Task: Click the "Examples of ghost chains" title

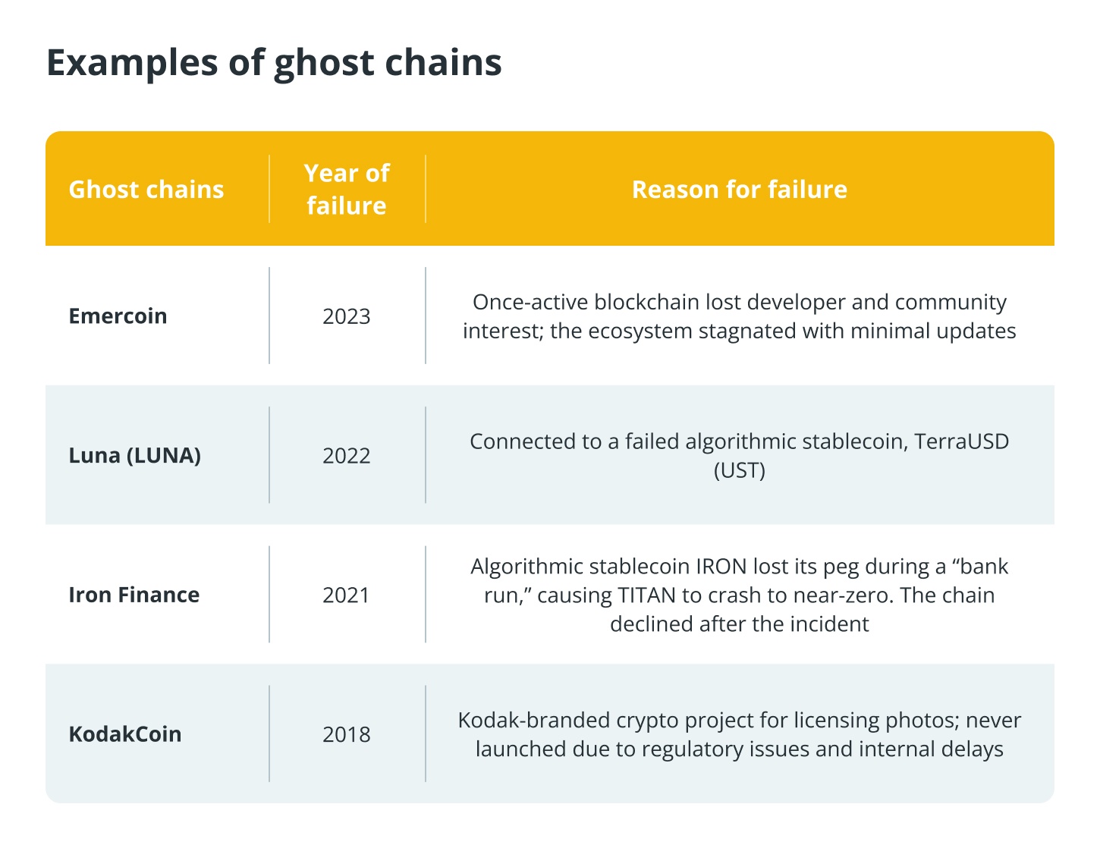Action: tap(274, 63)
